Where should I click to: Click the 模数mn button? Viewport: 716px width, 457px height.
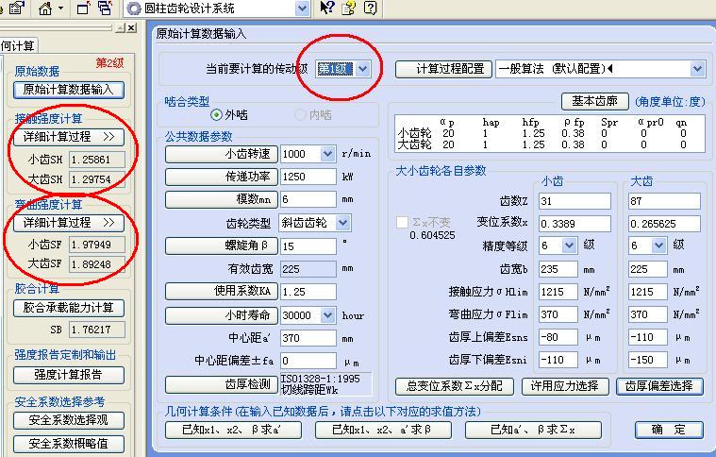point(221,199)
